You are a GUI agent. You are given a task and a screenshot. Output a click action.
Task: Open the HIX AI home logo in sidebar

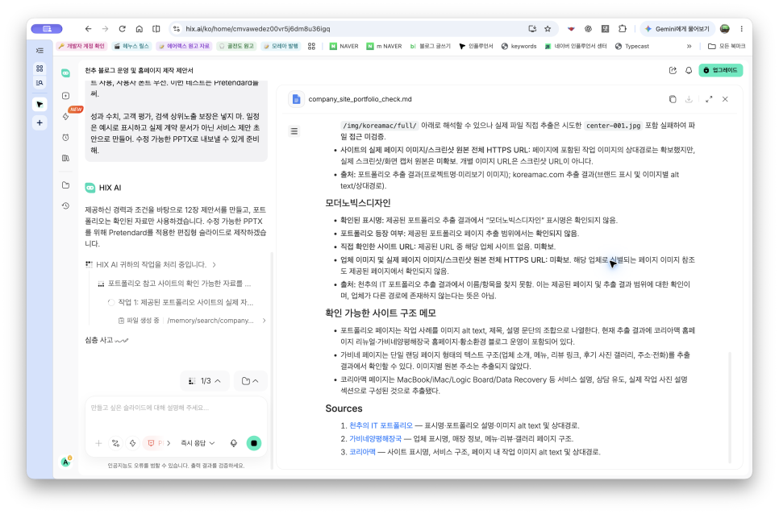(65, 73)
